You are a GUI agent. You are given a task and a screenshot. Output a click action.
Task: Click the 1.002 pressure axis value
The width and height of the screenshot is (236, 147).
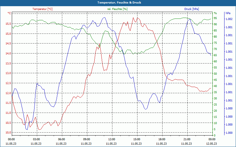click(229, 19)
